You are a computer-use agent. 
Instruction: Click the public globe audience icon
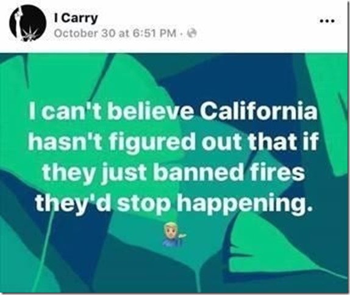(192, 34)
